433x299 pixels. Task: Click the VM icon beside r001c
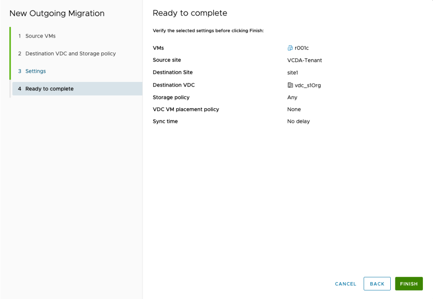pyautogui.click(x=290, y=48)
